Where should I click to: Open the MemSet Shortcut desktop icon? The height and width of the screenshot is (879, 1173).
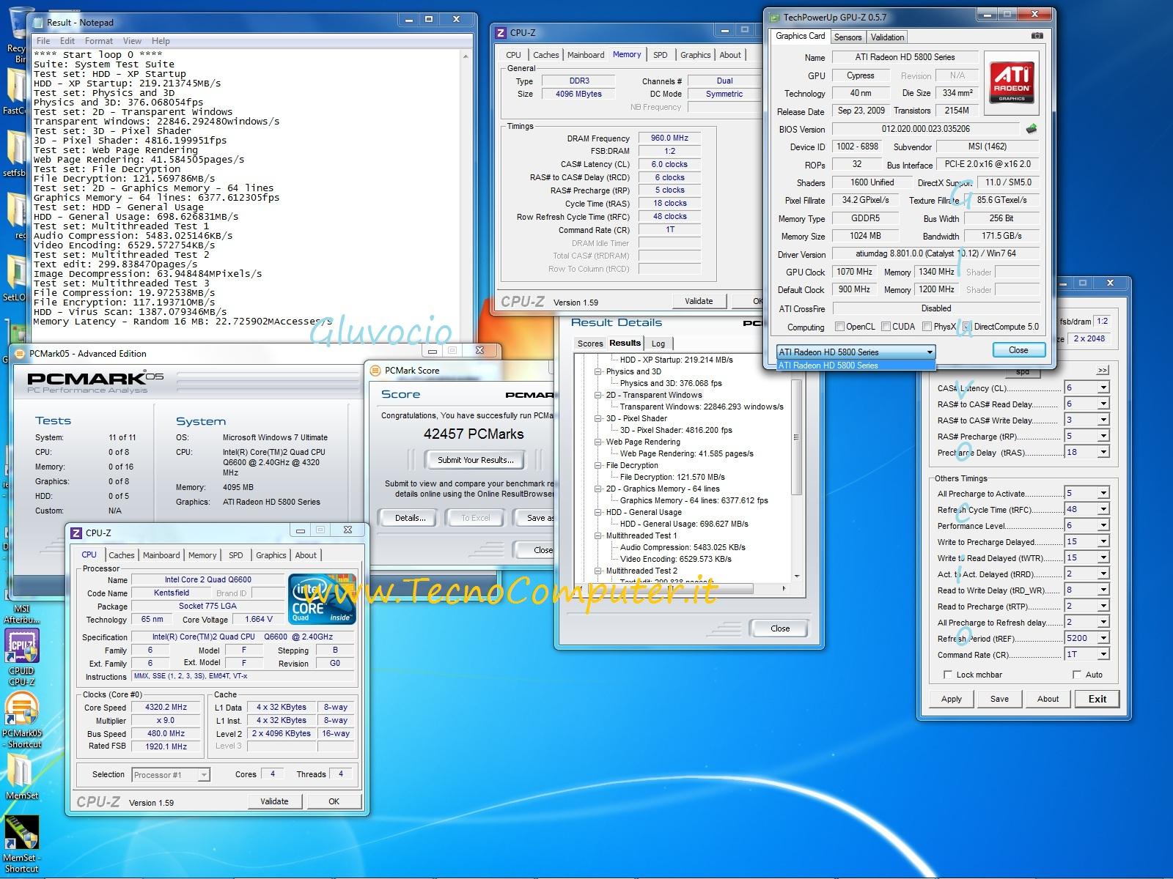click(x=21, y=844)
